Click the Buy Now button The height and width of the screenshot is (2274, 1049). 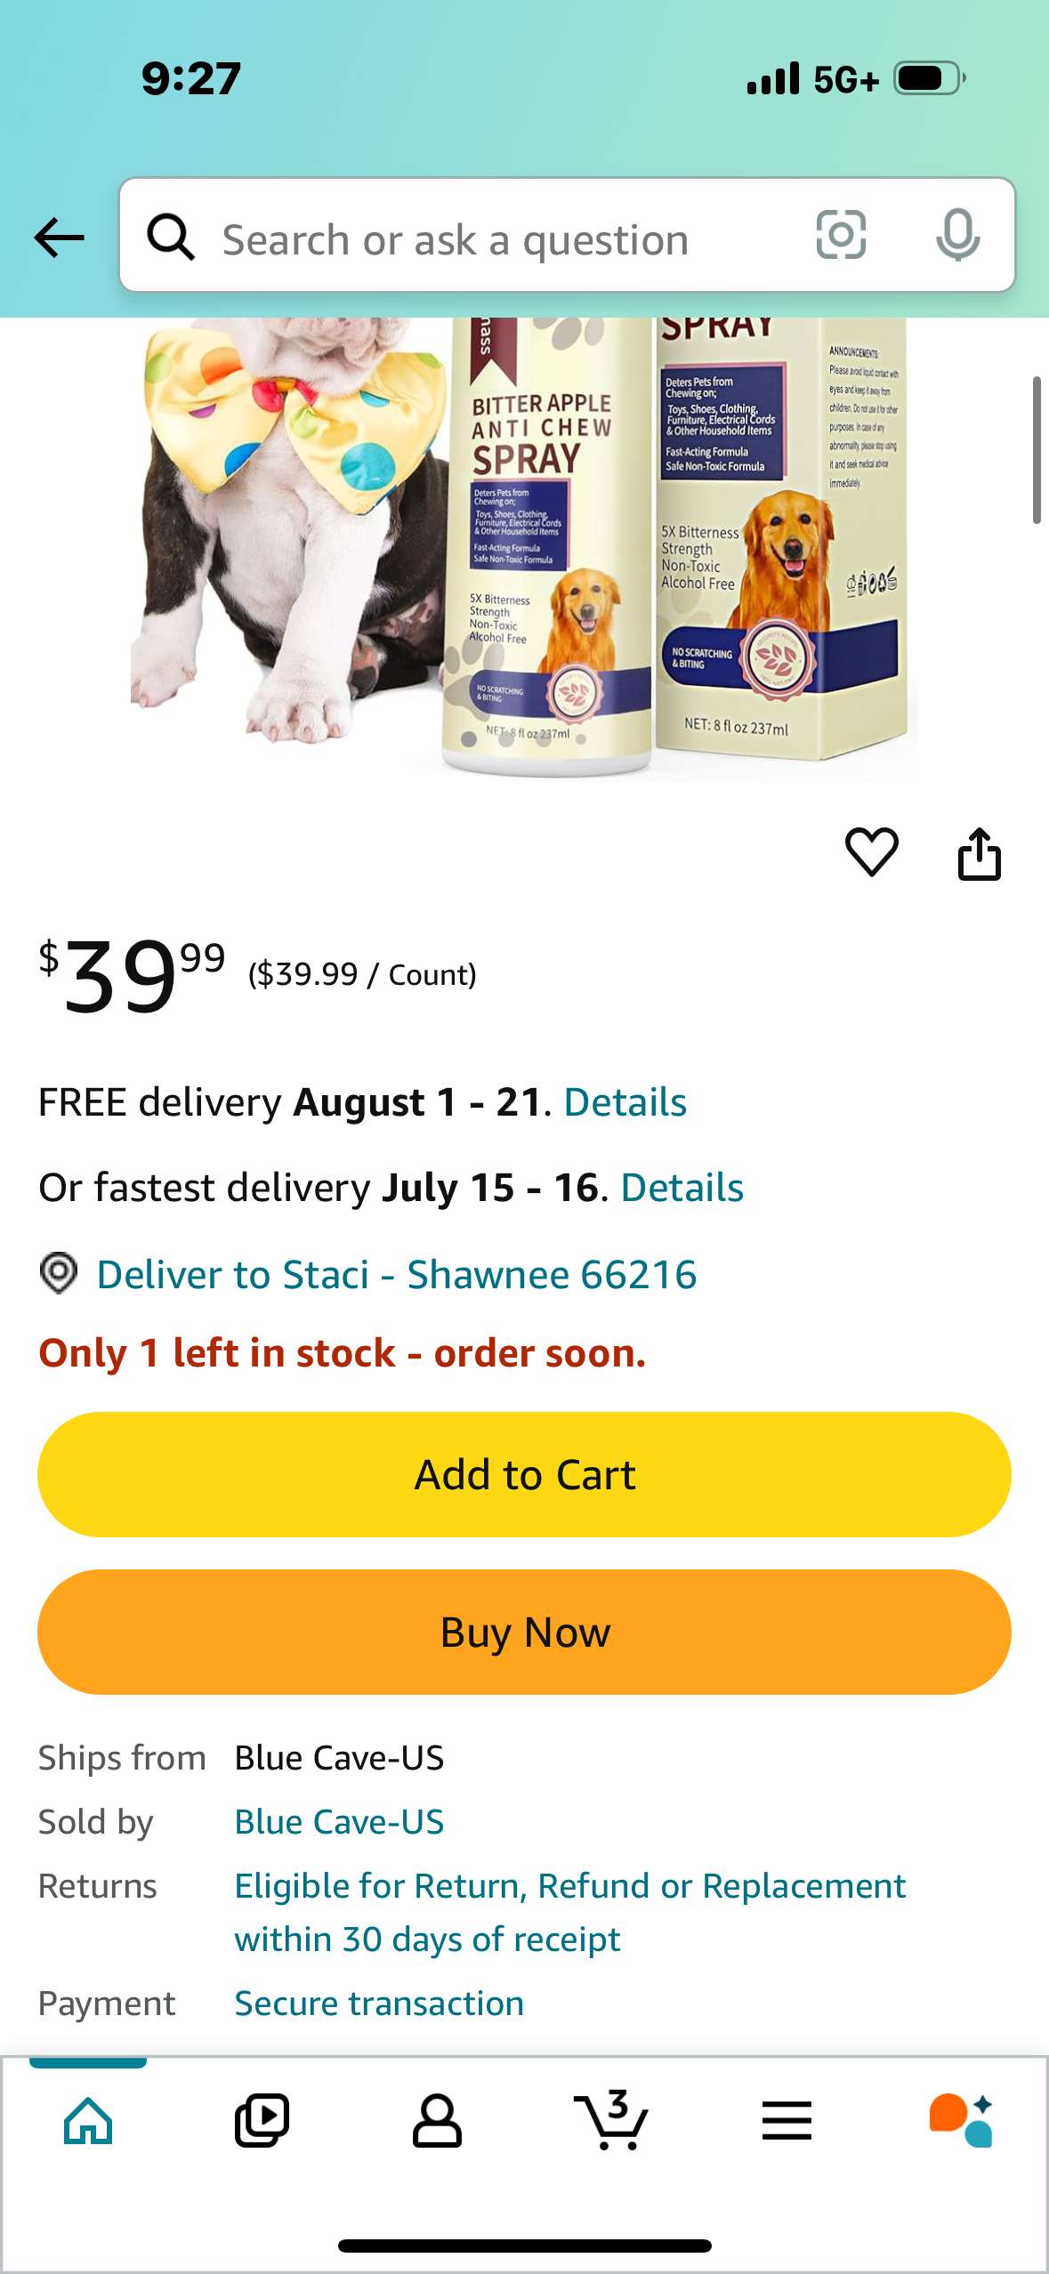[524, 1632]
